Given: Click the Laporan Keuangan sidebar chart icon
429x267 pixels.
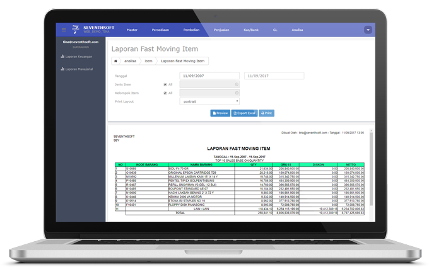Looking at the screenshot, I should click(x=62, y=57).
